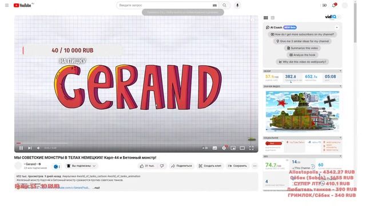Click the #мультики hashtag
Image resolution: width=366 pixels, height=206 pixels.
[x=69, y=176]
